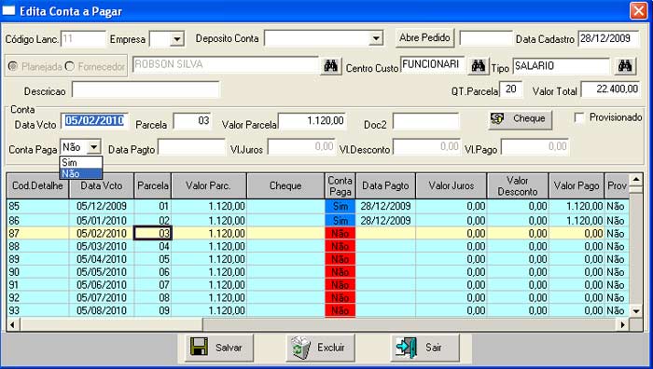Click the exit door Sair icon
The height and width of the screenshot is (369, 653).
click(x=406, y=347)
